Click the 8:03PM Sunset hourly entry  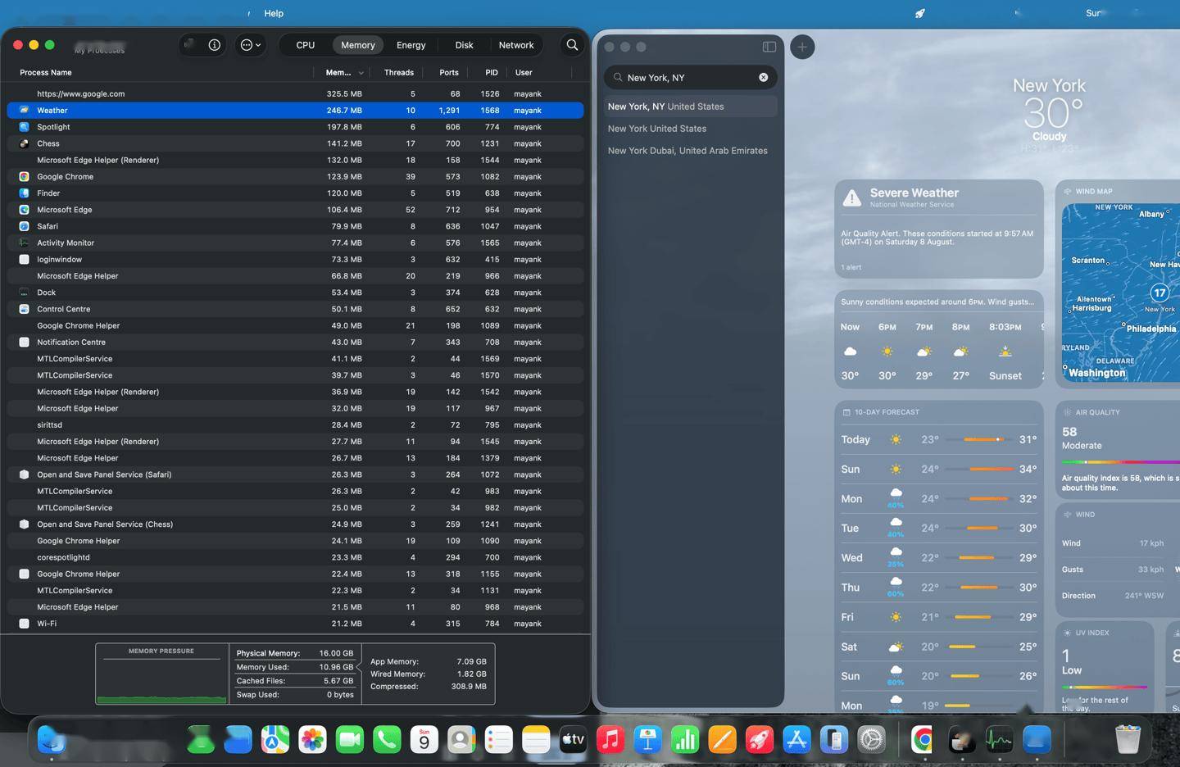[x=1005, y=351]
